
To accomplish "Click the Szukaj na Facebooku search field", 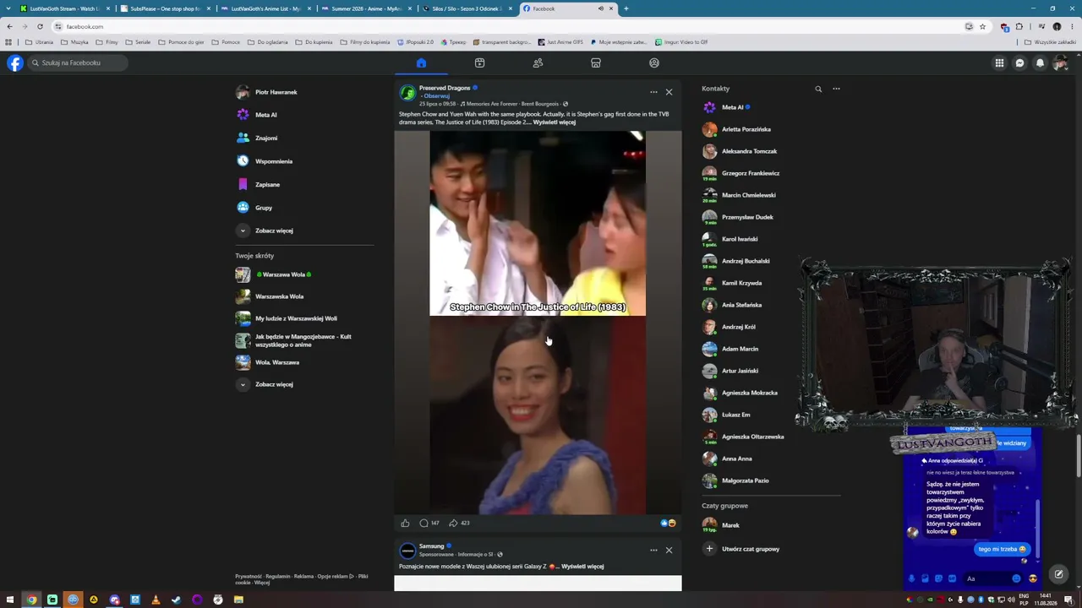I will click(77, 62).
